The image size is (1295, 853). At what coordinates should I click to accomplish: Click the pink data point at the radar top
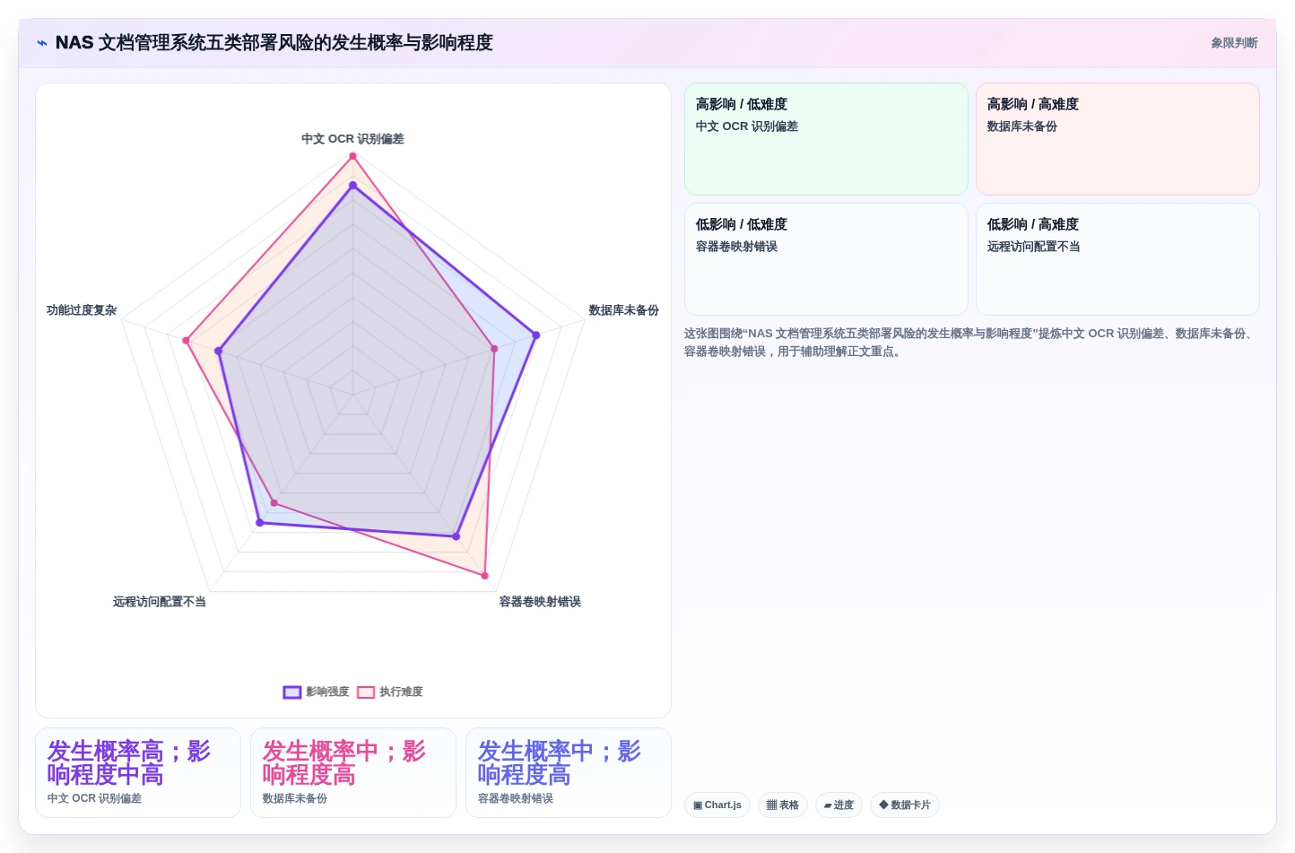[x=352, y=156]
